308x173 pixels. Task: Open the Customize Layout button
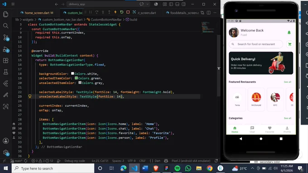(x=165, y=4)
